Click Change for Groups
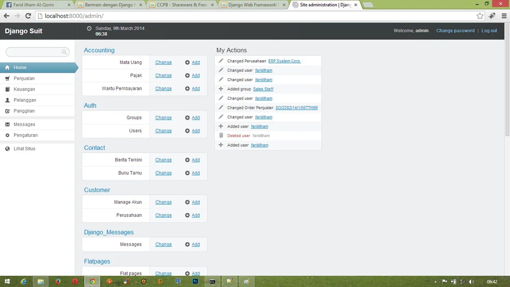Viewport: 510px width, 287px height. pyautogui.click(x=163, y=118)
